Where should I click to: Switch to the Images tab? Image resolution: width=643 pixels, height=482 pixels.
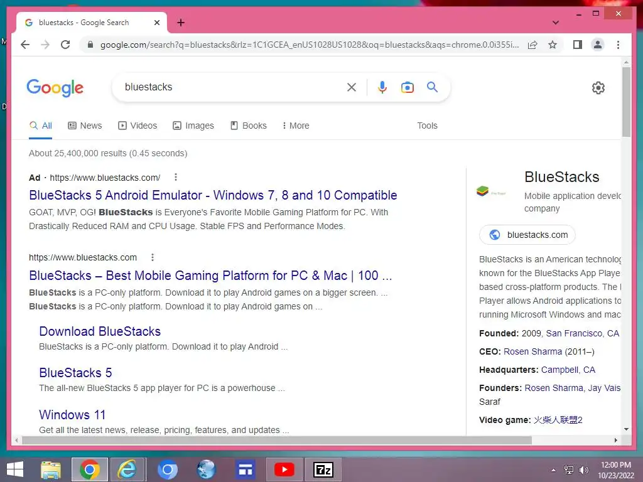click(x=193, y=126)
